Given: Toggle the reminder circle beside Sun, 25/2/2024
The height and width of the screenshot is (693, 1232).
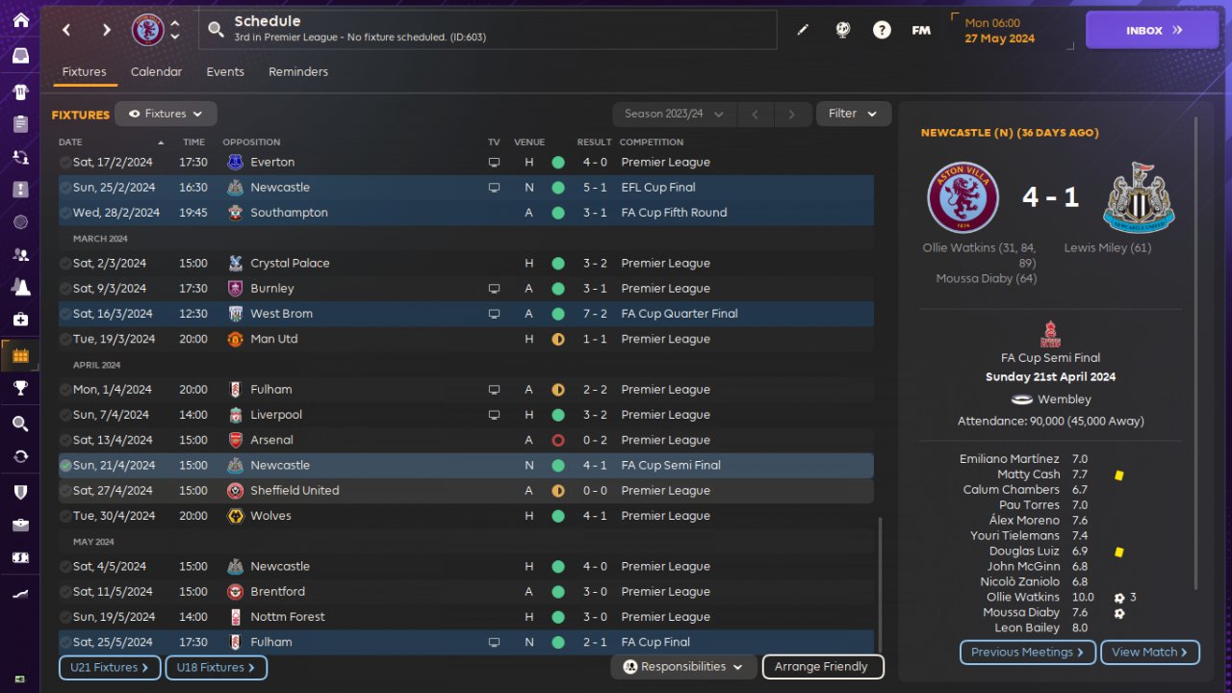Looking at the screenshot, I should pos(65,188).
